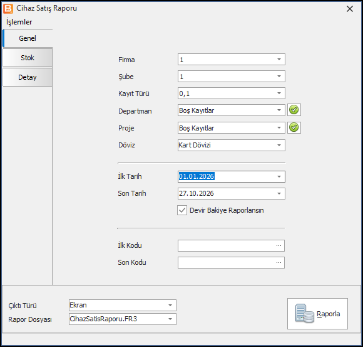This screenshot has width=363, height=347.
Task: Click the Raporla button
Action: tap(317, 314)
